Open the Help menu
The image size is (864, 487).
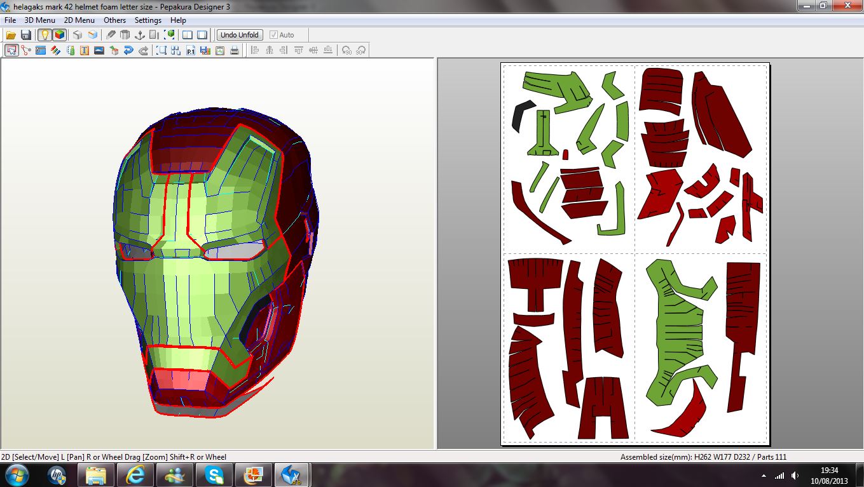point(178,20)
